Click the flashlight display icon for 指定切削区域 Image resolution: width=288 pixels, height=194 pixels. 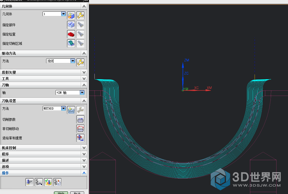coord(80,43)
